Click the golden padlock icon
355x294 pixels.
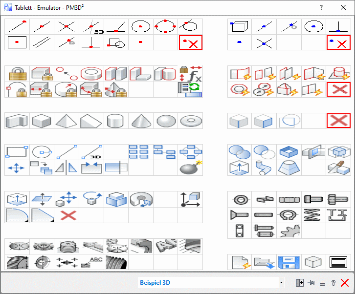coord(17,74)
